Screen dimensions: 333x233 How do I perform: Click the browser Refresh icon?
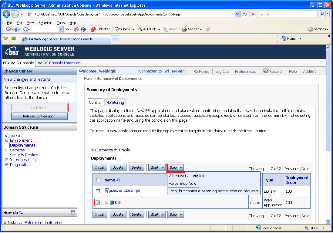click(x=245, y=14)
